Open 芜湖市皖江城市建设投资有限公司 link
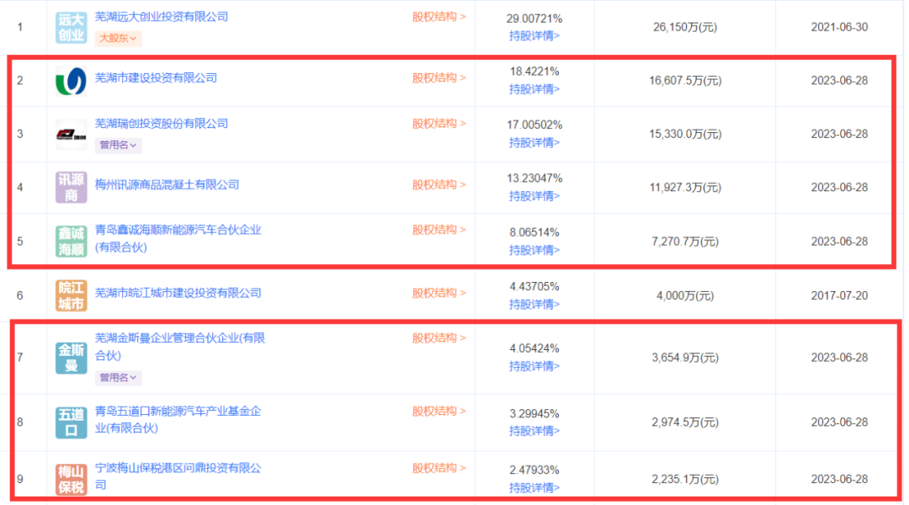Image resolution: width=909 pixels, height=505 pixels. [178, 293]
